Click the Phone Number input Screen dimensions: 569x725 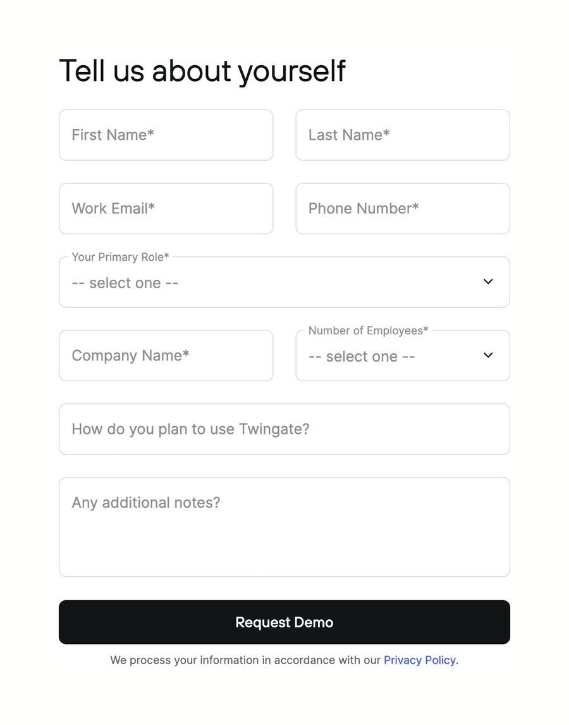pos(402,208)
